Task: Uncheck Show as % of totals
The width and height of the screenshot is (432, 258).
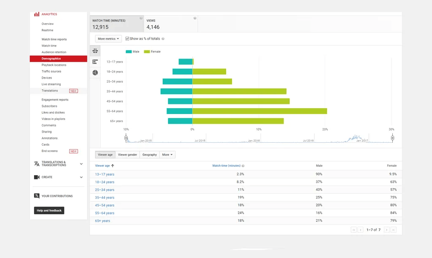Action: pyautogui.click(x=127, y=39)
